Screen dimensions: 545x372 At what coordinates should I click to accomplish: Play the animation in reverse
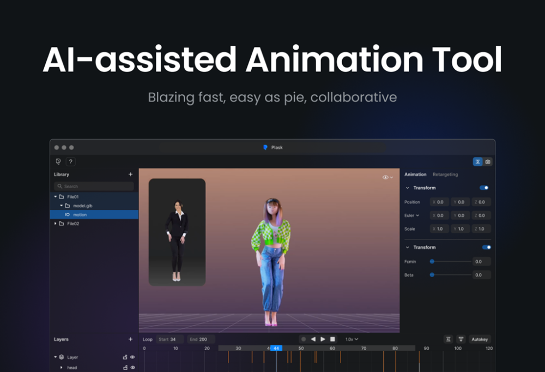coord(313,339)
